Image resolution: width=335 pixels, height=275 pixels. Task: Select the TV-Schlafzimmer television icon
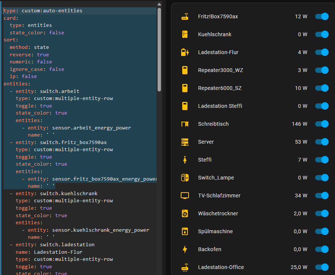click(185, 196)
